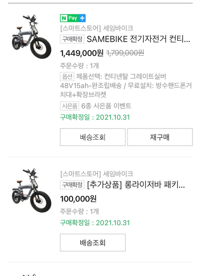Click the option details 컨티넨탈 그레이트실버 text
Viewport: 201px width, 276px height.
click(x=135, y=76)
